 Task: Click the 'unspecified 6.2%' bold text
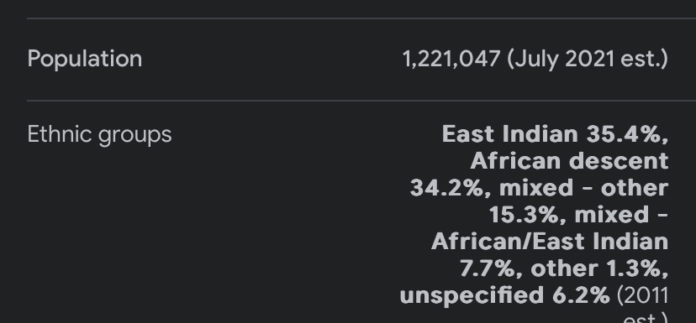coord(504,296)
